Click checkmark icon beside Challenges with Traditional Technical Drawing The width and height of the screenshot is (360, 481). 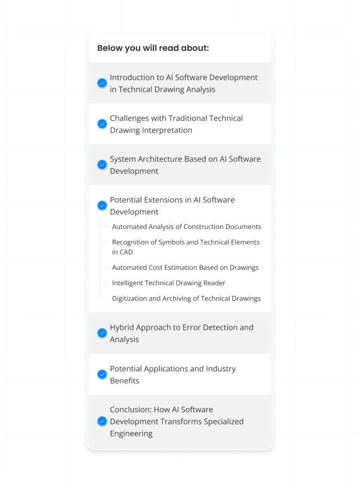pyautogui.click(x=102, y=124)
